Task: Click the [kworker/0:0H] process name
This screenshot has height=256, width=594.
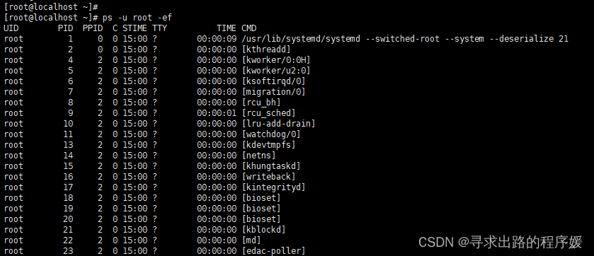Action: point(276,59)
